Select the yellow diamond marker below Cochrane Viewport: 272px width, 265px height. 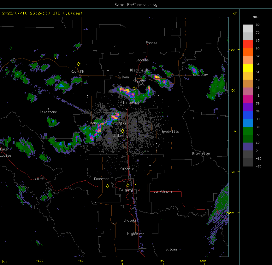[107, 186]
